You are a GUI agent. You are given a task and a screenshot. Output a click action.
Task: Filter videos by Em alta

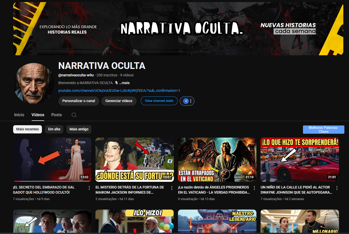(54, 129)
